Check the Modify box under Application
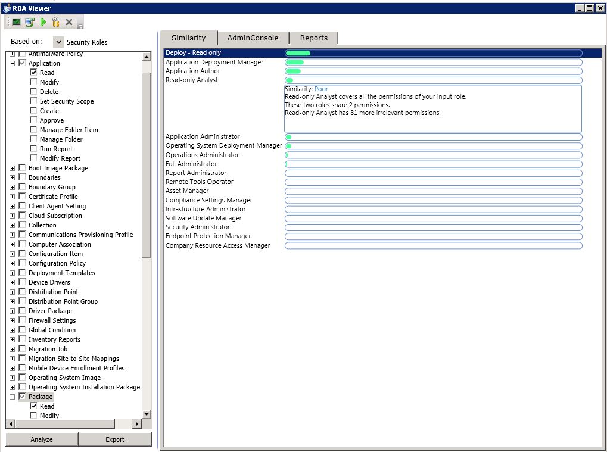Viewport: 607px width, 452px height. coord(34,82)
